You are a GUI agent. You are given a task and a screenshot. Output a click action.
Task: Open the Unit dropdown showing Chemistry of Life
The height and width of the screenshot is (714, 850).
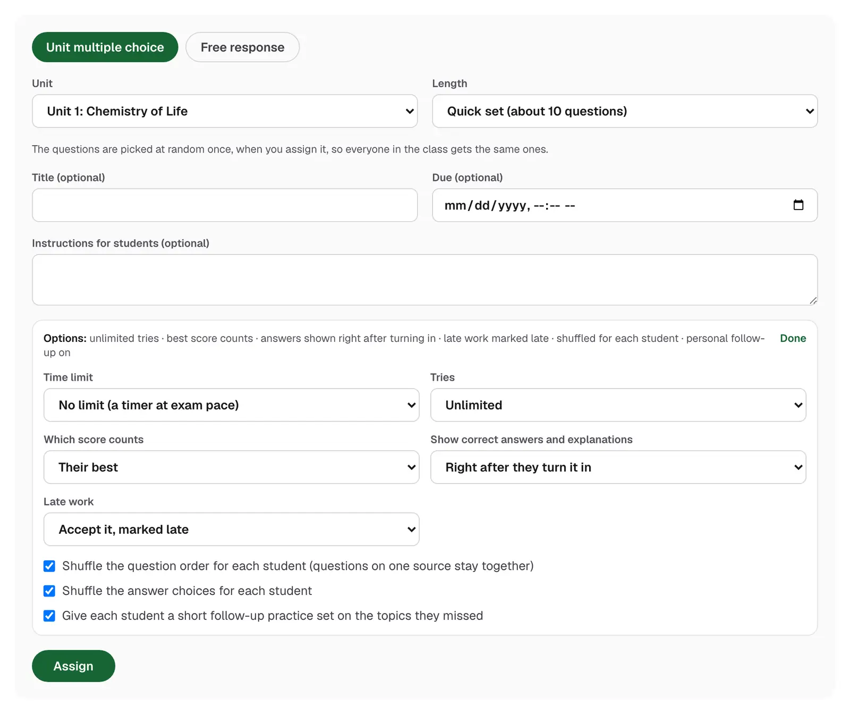pos(225,111)
